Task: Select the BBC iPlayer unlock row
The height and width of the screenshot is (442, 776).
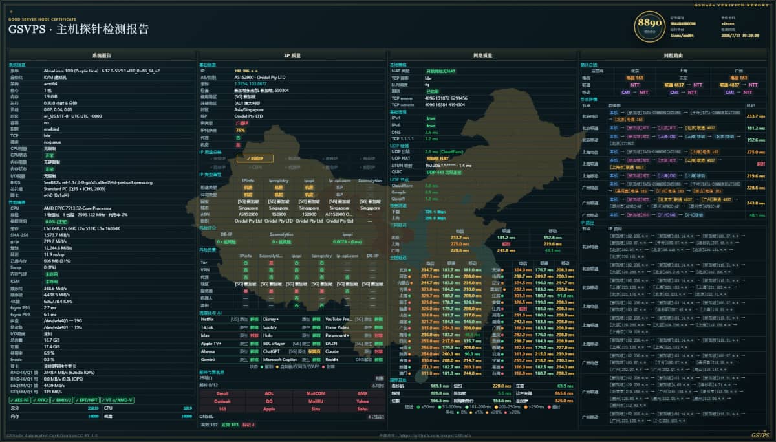Action: coord(292,344)
